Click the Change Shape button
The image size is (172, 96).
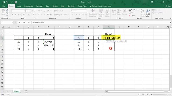pyautogui.click(x=159, y=13)
